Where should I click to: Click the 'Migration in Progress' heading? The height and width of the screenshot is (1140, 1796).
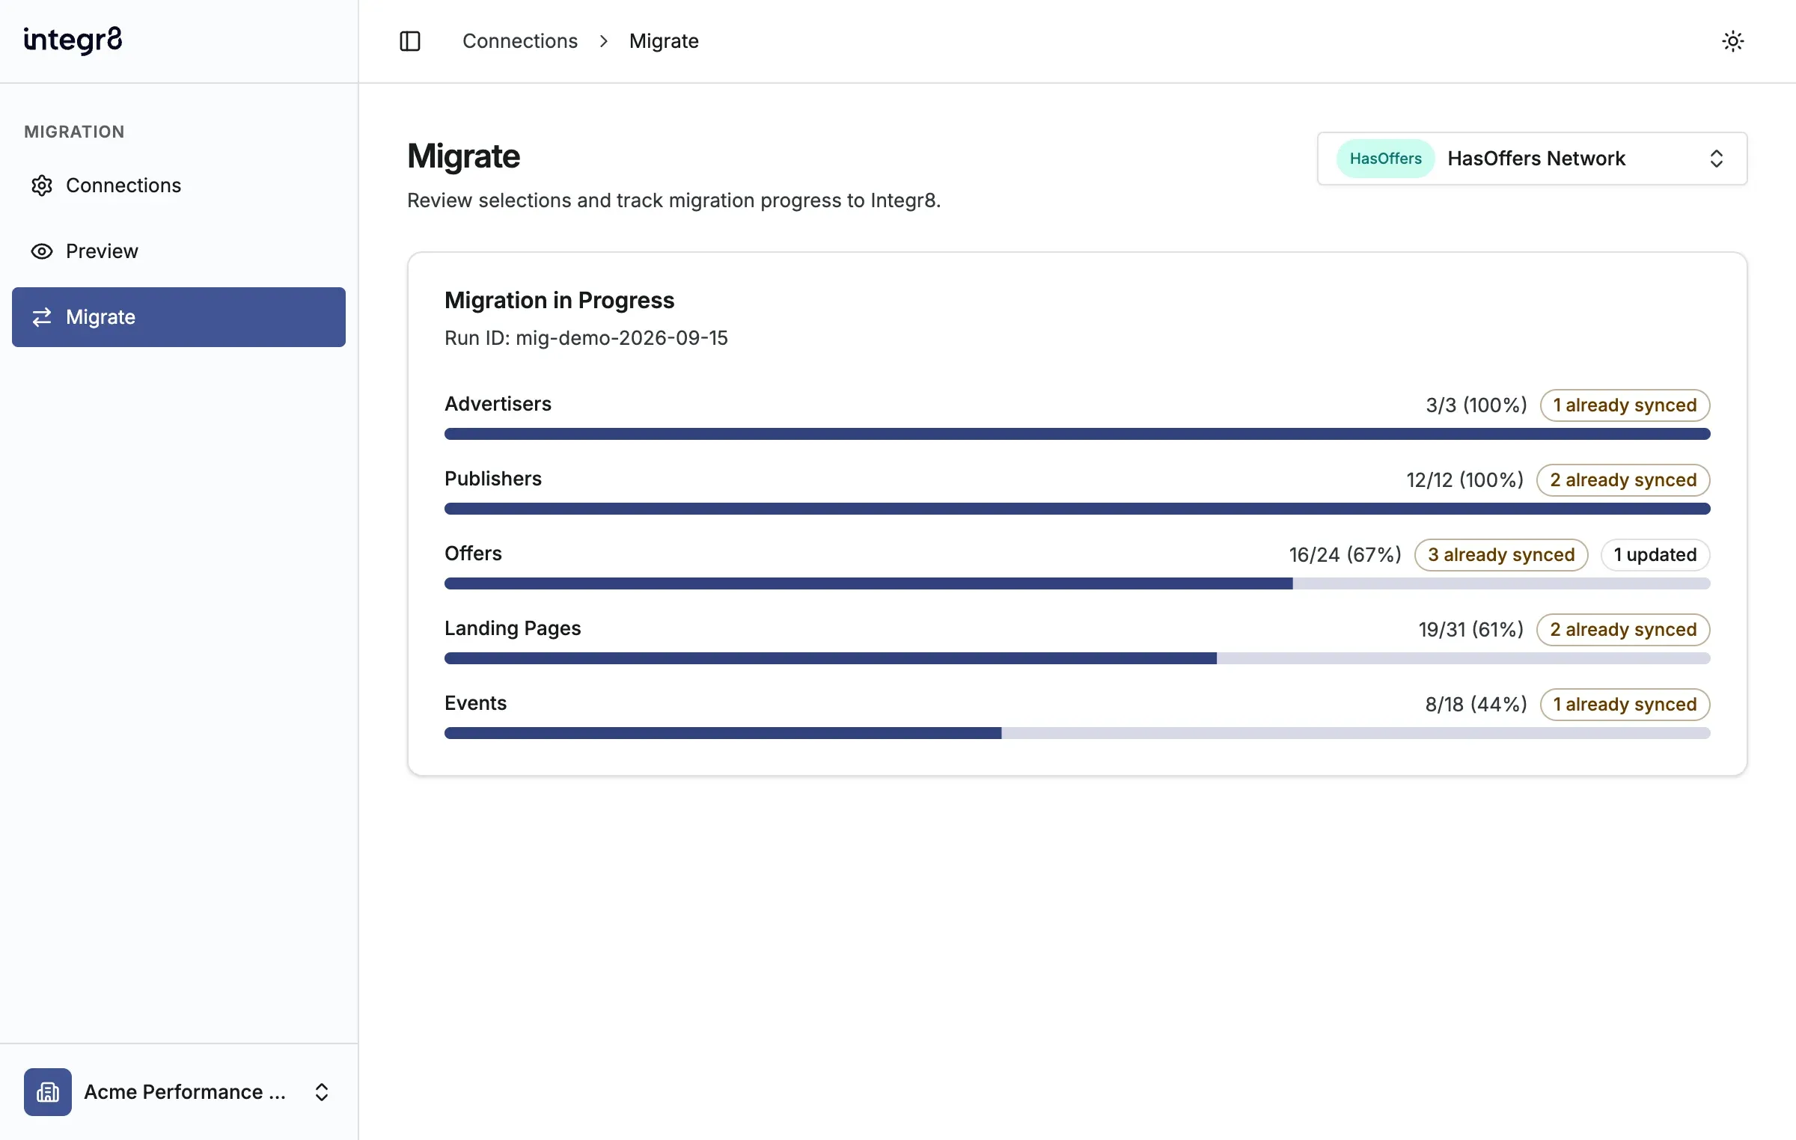[559, 300]
